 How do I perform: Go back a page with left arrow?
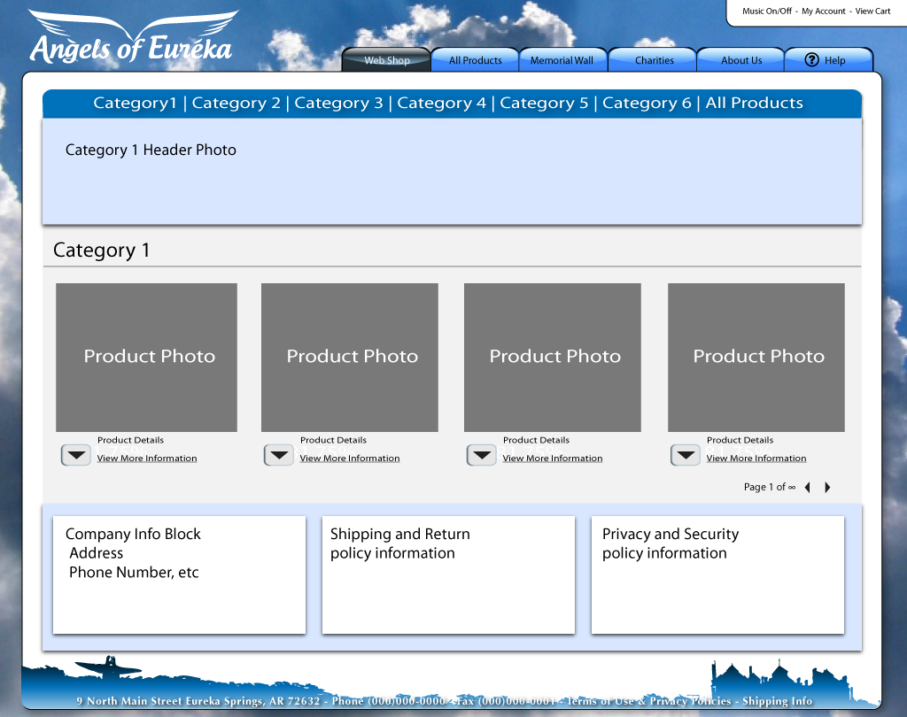pos(807,487)
